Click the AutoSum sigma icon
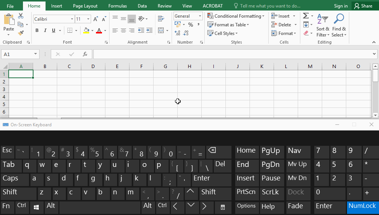Viewport: 379px width, 215px height. pos(306,16)
